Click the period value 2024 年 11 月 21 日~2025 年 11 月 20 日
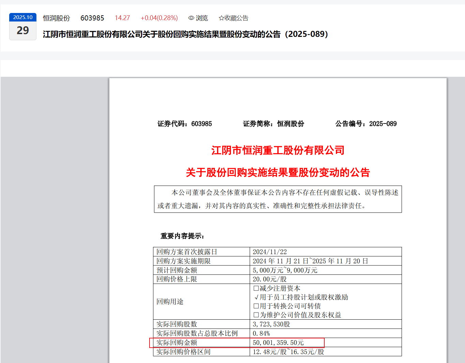Image resolution: width=465 pixels, height=363 pixels. pyautogui.click(x=310, y=261)
